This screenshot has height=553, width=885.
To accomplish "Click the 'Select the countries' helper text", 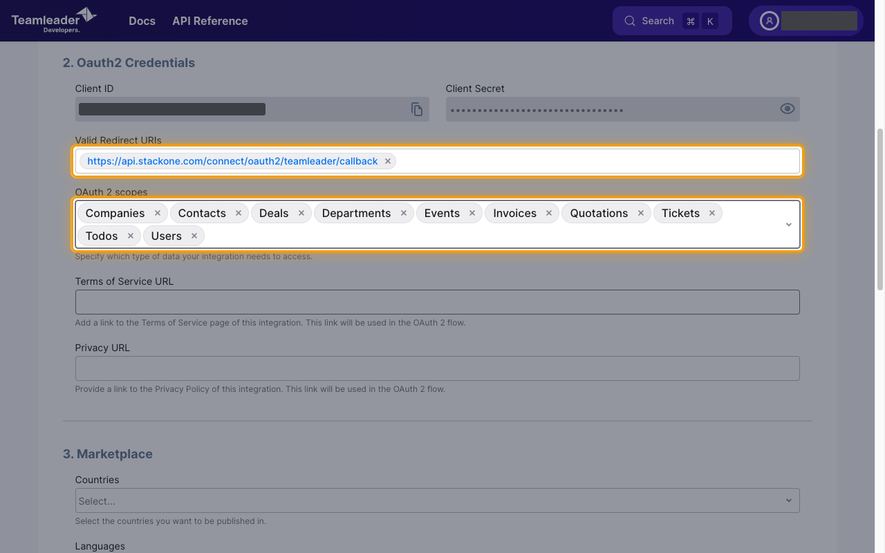I will 171,521.
